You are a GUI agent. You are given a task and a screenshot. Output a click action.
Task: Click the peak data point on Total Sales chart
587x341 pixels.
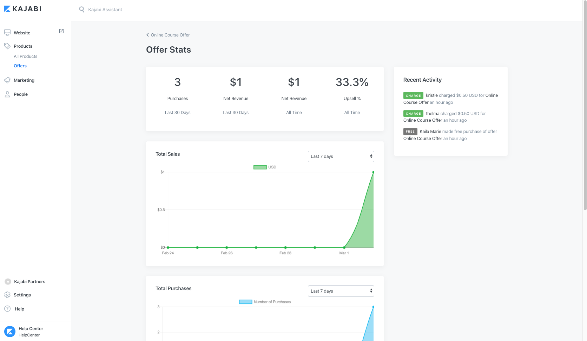click(373, 172)
